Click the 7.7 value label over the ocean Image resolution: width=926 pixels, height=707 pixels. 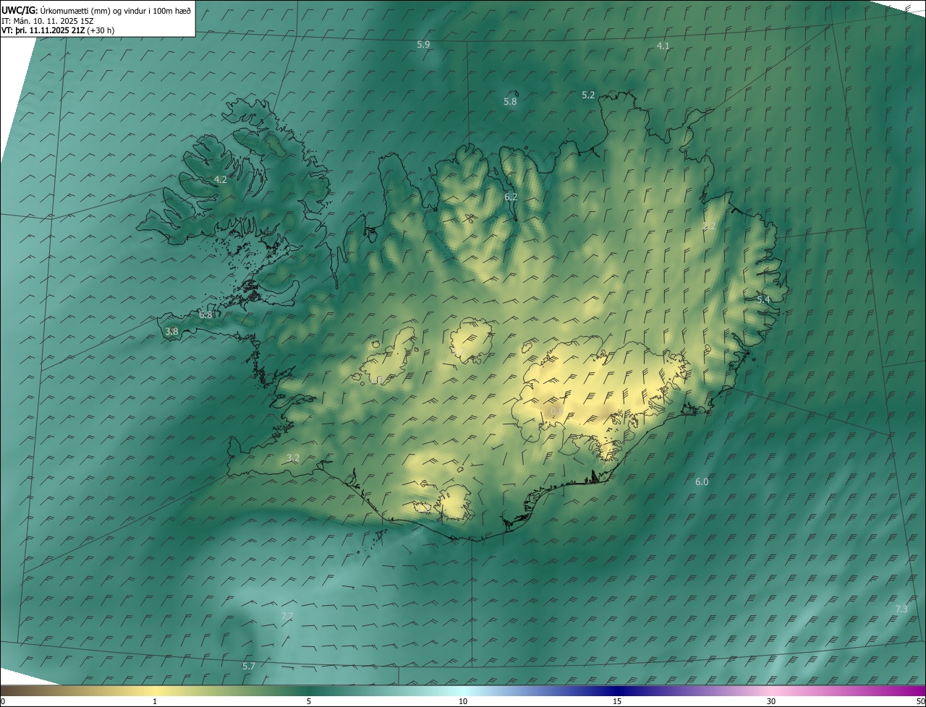point(286,617)
